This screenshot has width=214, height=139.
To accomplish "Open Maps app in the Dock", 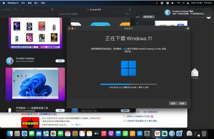I will pos(46,134).
